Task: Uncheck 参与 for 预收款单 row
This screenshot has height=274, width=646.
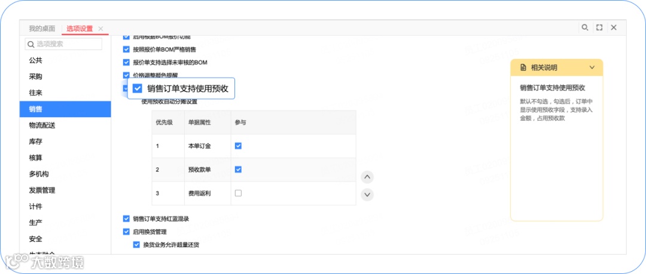Action: tap(238, 170)
